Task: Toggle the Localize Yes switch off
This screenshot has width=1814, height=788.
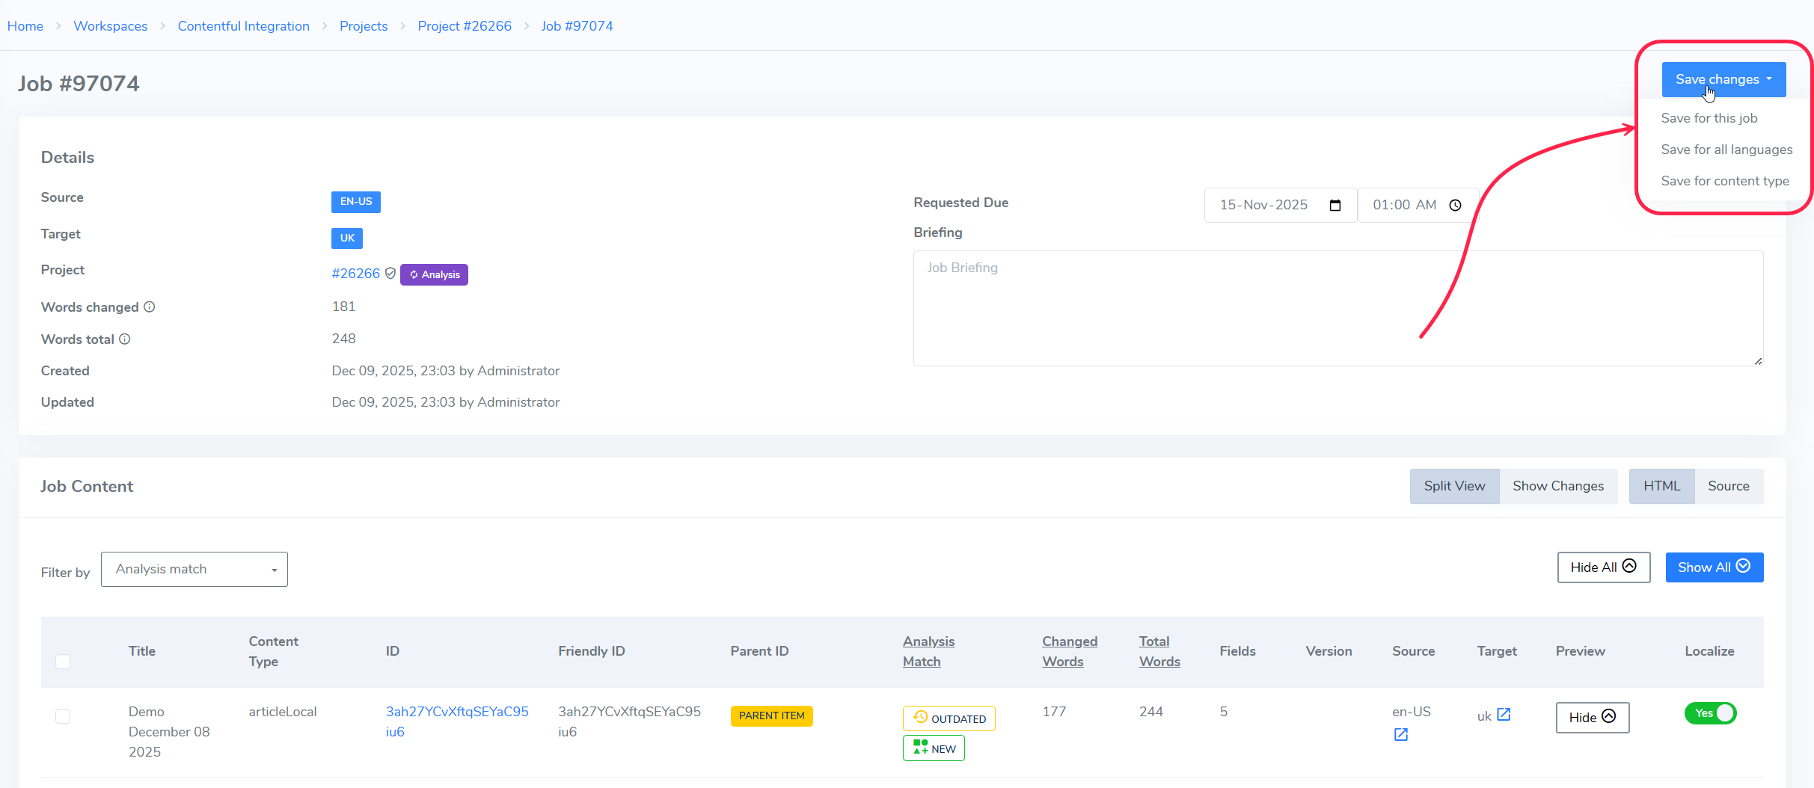Action: click(1711, 713)
